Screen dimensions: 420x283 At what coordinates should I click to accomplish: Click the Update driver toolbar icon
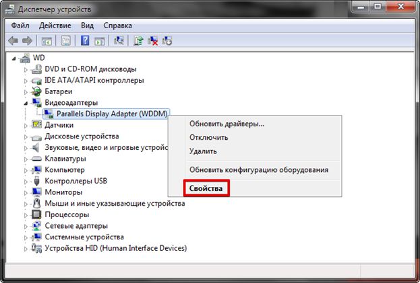138,40
